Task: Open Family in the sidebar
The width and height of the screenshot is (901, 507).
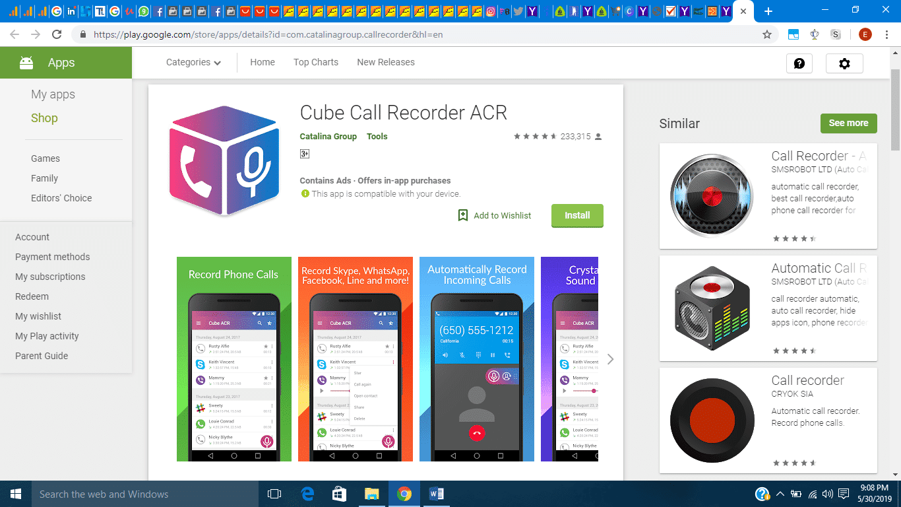Action: point(44,178)
